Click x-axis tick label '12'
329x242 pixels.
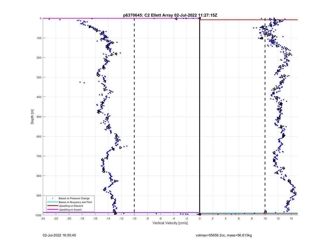click(x=278, y=219)
